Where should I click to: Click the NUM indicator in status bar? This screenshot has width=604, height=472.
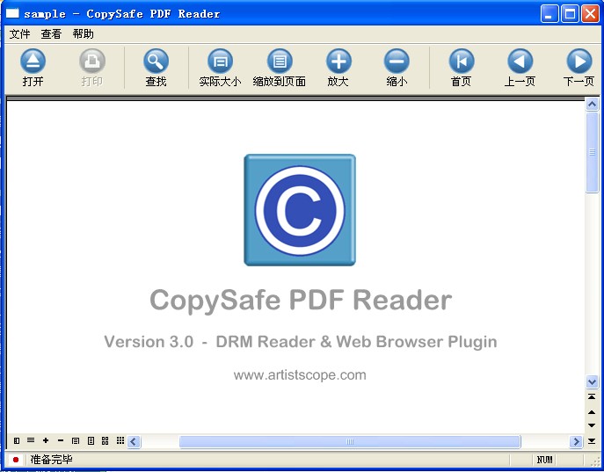(544, 460)
